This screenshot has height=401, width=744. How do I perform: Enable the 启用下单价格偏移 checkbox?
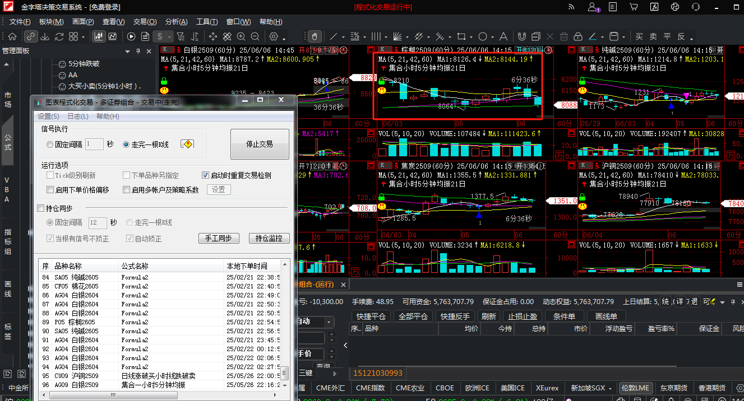pos(50,190)
